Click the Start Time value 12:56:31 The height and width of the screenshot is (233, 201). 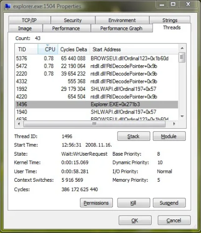71,145
